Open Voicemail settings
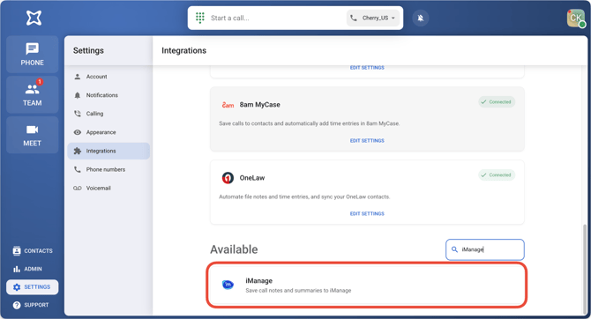This screenshot has height=319, width=591. (108, 188)
